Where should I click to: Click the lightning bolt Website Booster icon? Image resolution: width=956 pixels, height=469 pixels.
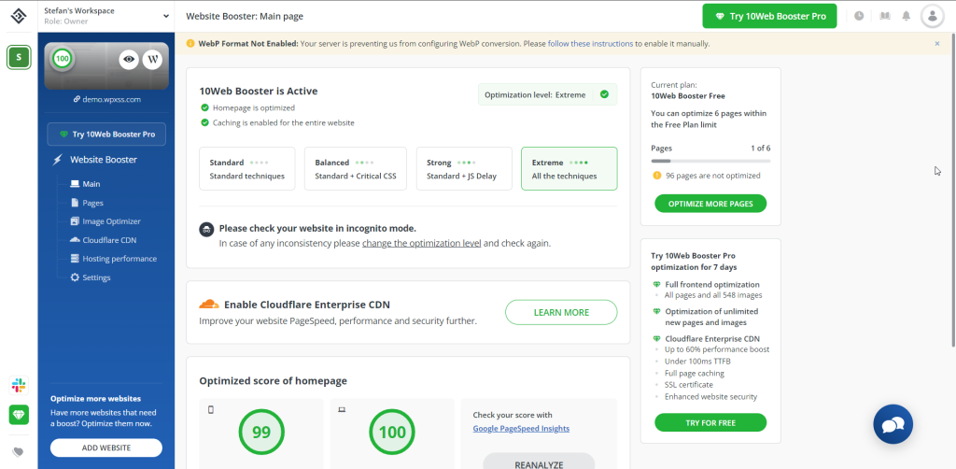(57, 160)
